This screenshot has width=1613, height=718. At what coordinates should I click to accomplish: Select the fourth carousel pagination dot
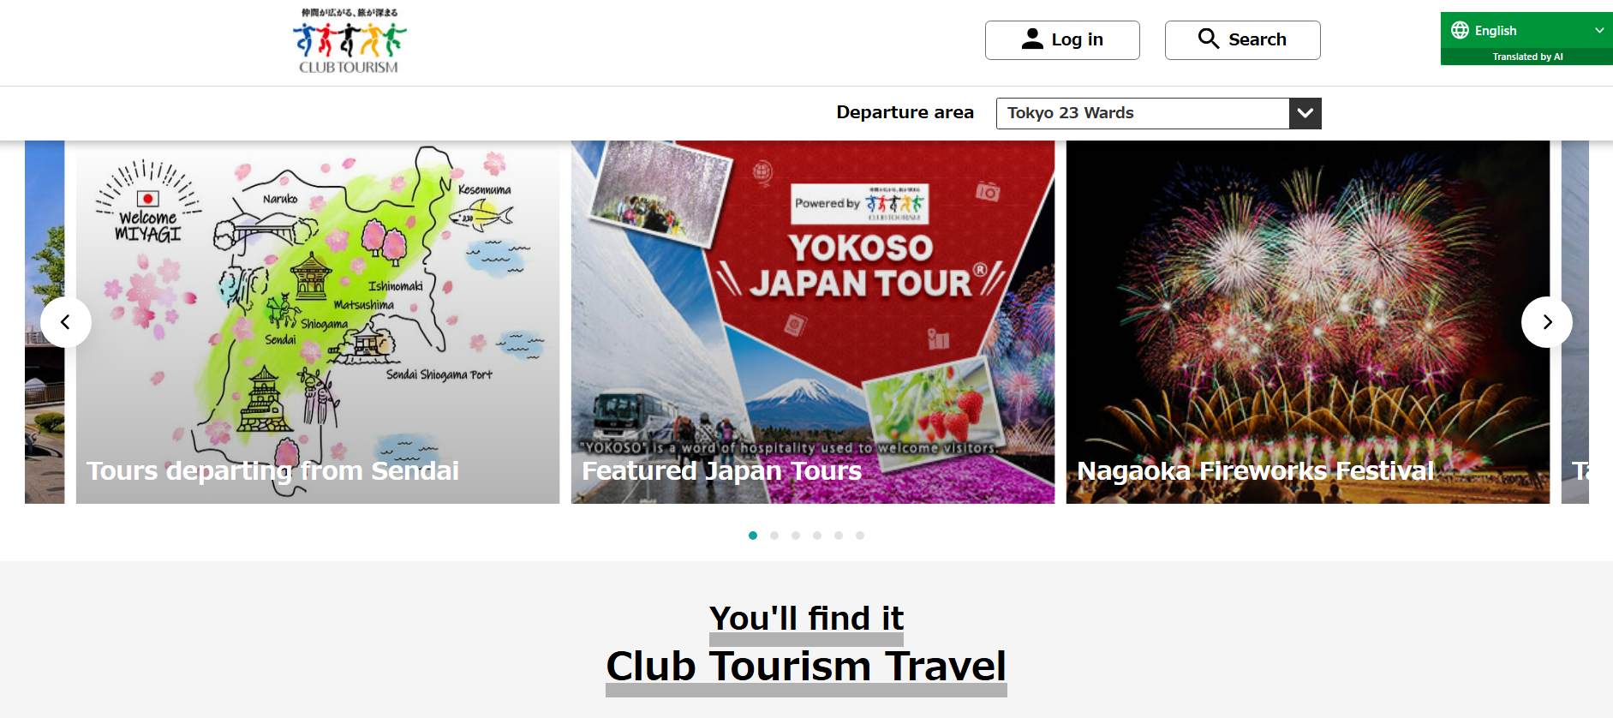pyautogui.click(x=817, y=536)
